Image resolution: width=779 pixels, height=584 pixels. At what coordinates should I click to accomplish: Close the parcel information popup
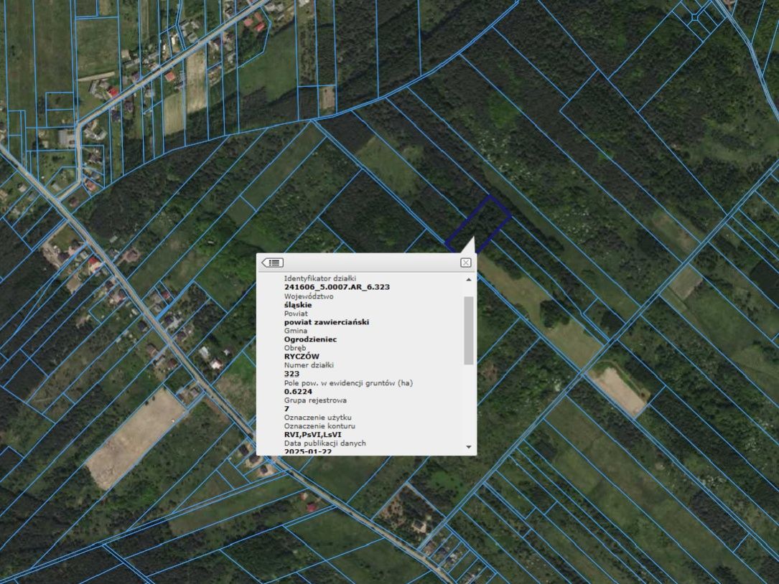465,263
